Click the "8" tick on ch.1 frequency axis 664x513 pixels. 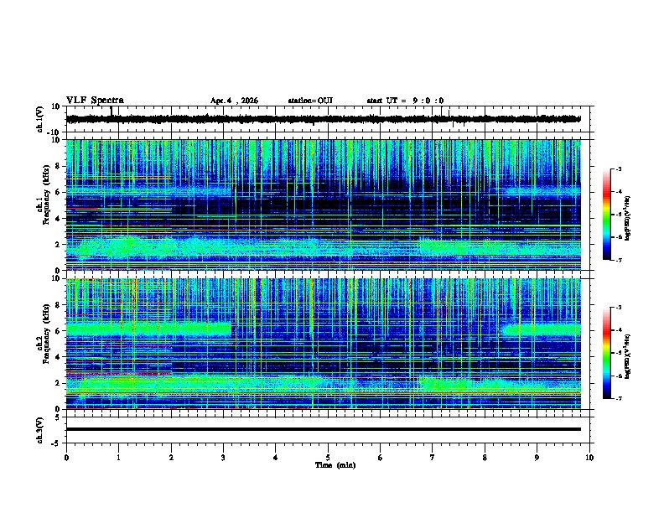[x=59, y=166]
